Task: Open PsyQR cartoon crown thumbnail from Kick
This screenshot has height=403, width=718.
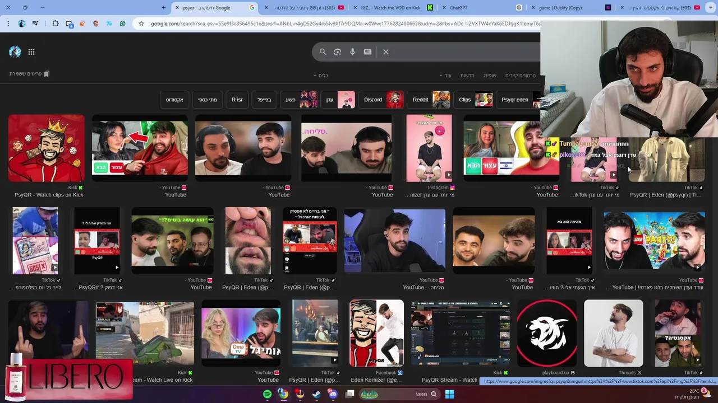Action: pyautogui.click(x=46, y=148)
